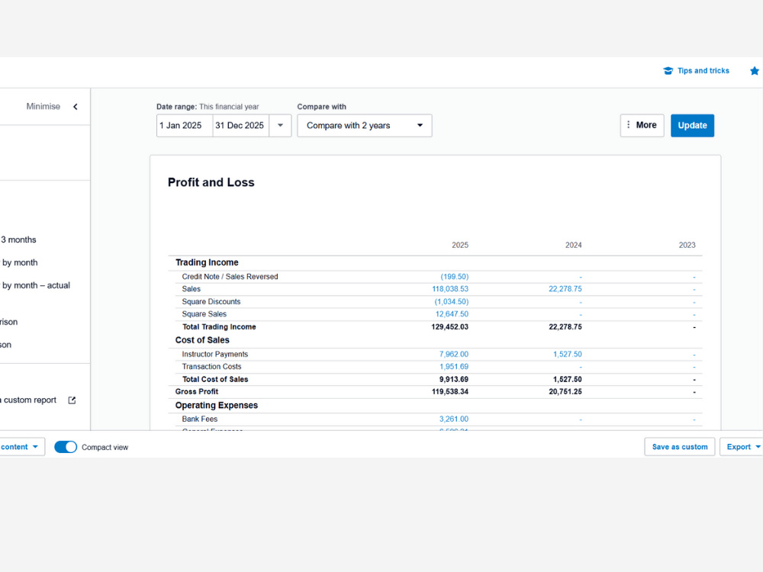Open 2025 Sales value 118,038.53
The width and height of the screenshot is (763, 572).
coord(450,289)
